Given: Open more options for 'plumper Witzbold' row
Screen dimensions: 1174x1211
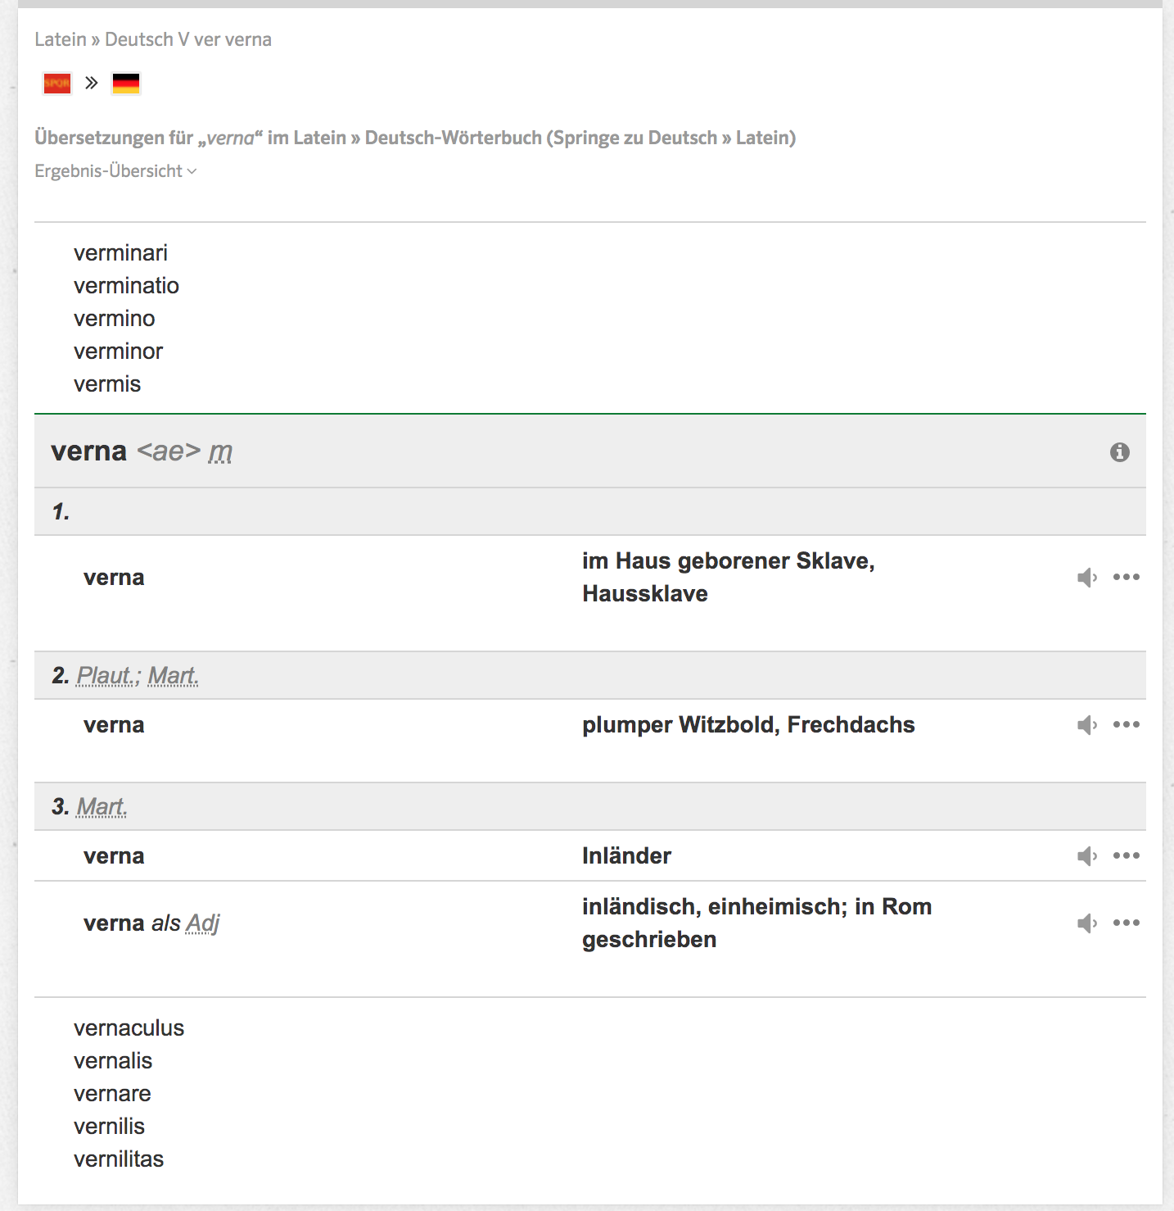Looking at the screenshot, I should 1126,724.
